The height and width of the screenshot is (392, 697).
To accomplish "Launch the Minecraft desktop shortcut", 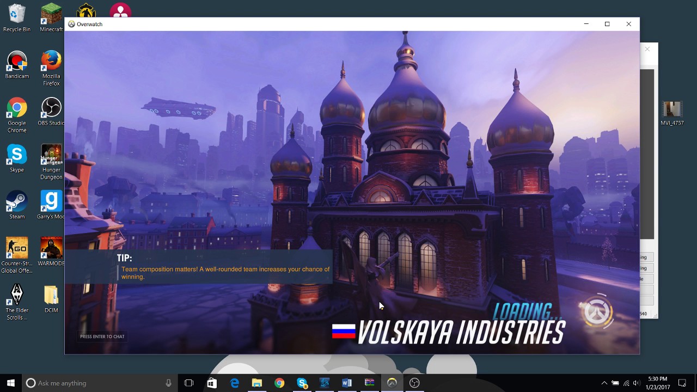I will tap(51, 18).
